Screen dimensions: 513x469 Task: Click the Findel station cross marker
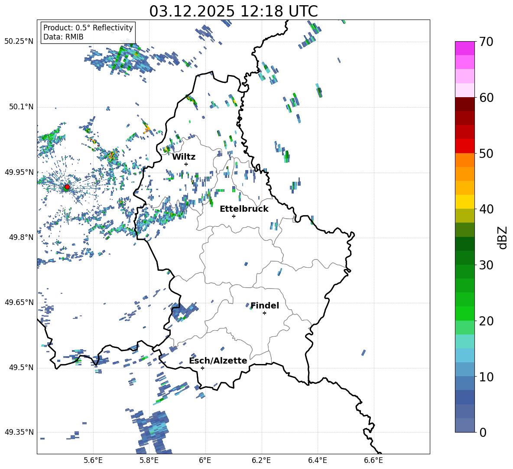[264, 313]
